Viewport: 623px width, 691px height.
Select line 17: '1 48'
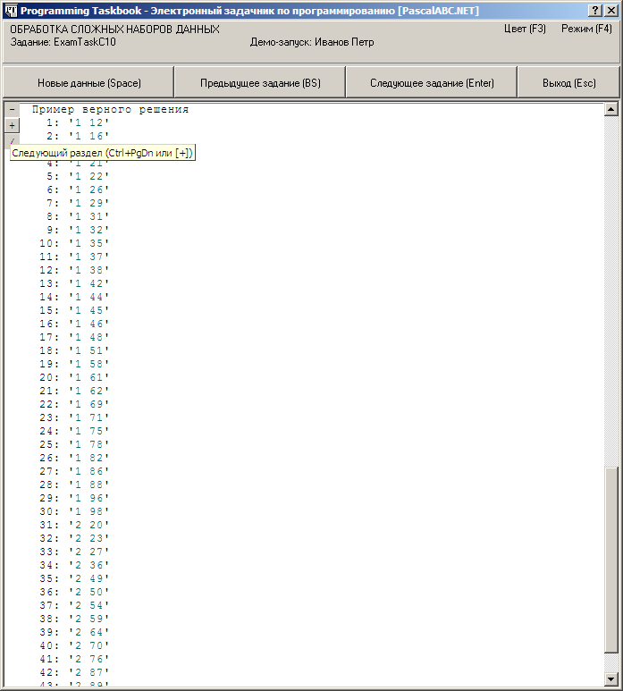tap(74, 337)
